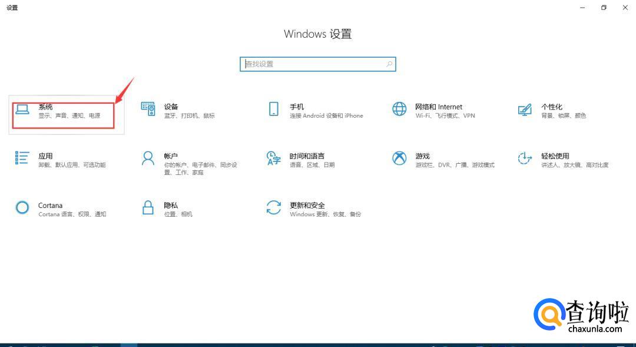Click the 游戏栏、DVR、广播 description
This screenshot has height=347, width=636.
455,165
